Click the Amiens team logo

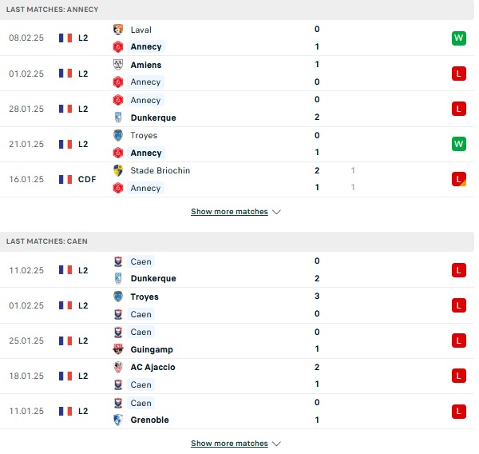pos(118,65)
